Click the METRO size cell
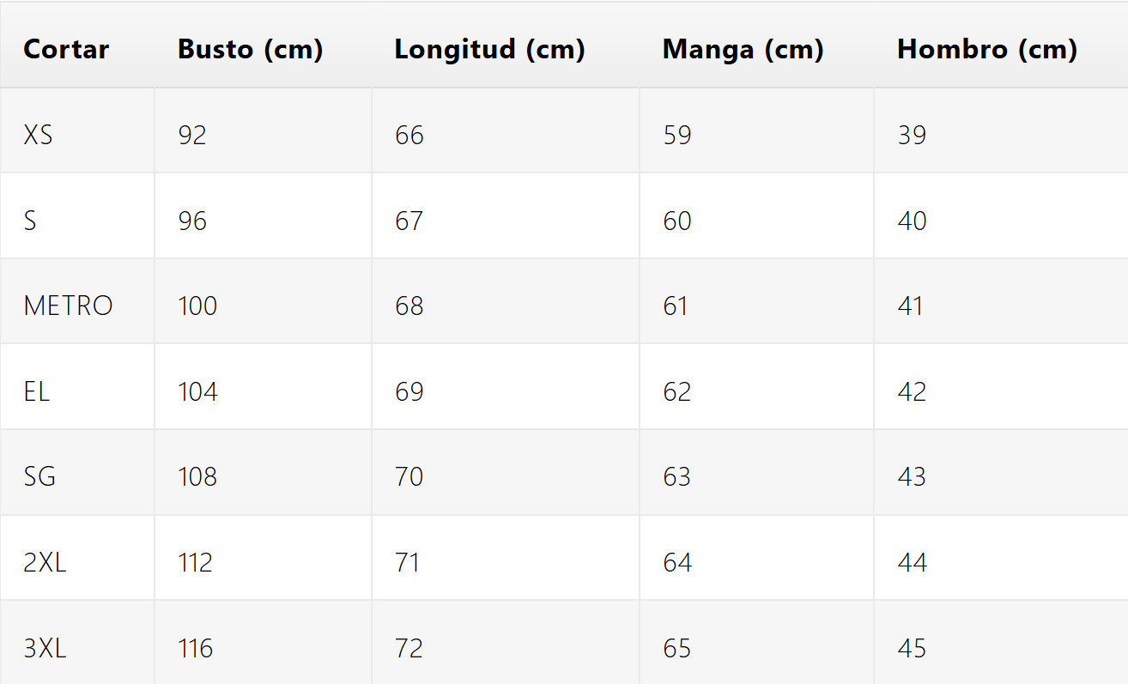This screenshot has height=684, width=1128. tap(68, 306)
